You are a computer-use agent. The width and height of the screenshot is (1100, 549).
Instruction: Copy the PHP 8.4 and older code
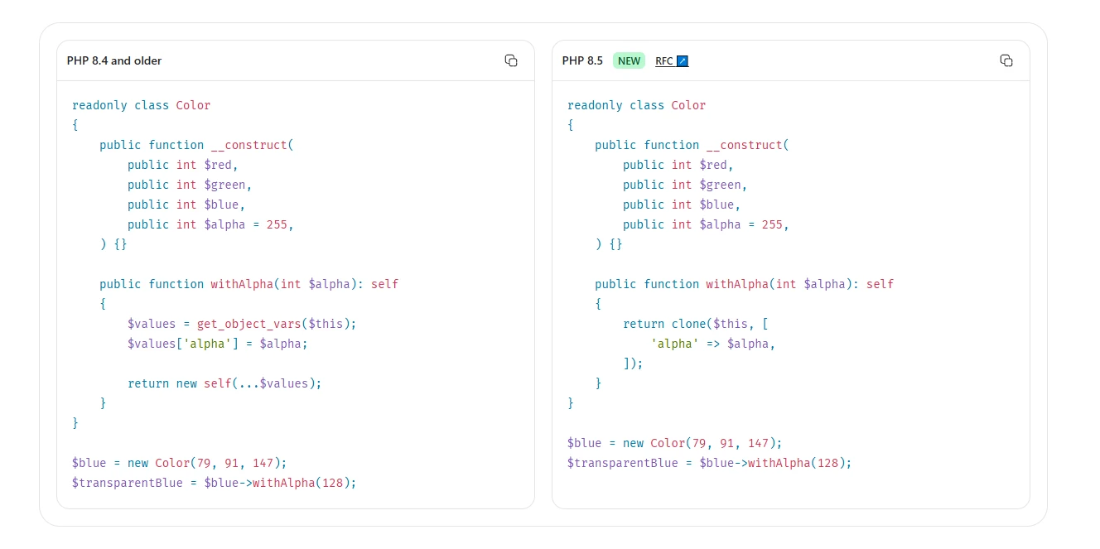pos(511,60)
